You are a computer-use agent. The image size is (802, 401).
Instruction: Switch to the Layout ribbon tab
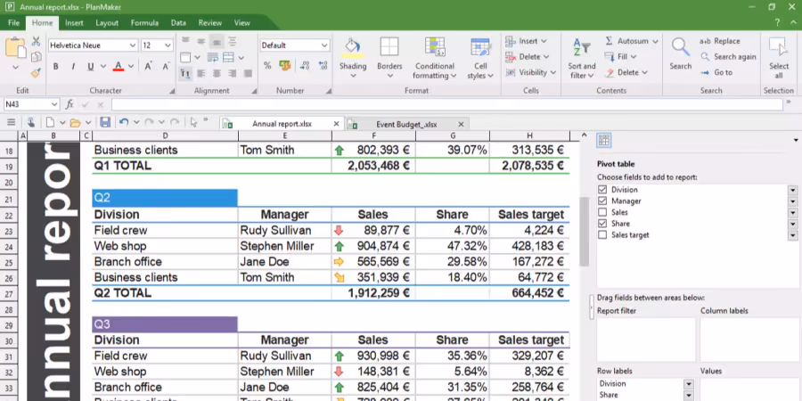[107, 23]
